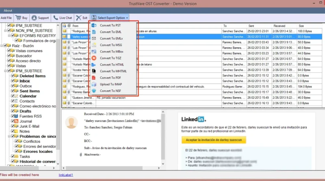Open the About menu
325x181 pixels.
tap(8, 10)
